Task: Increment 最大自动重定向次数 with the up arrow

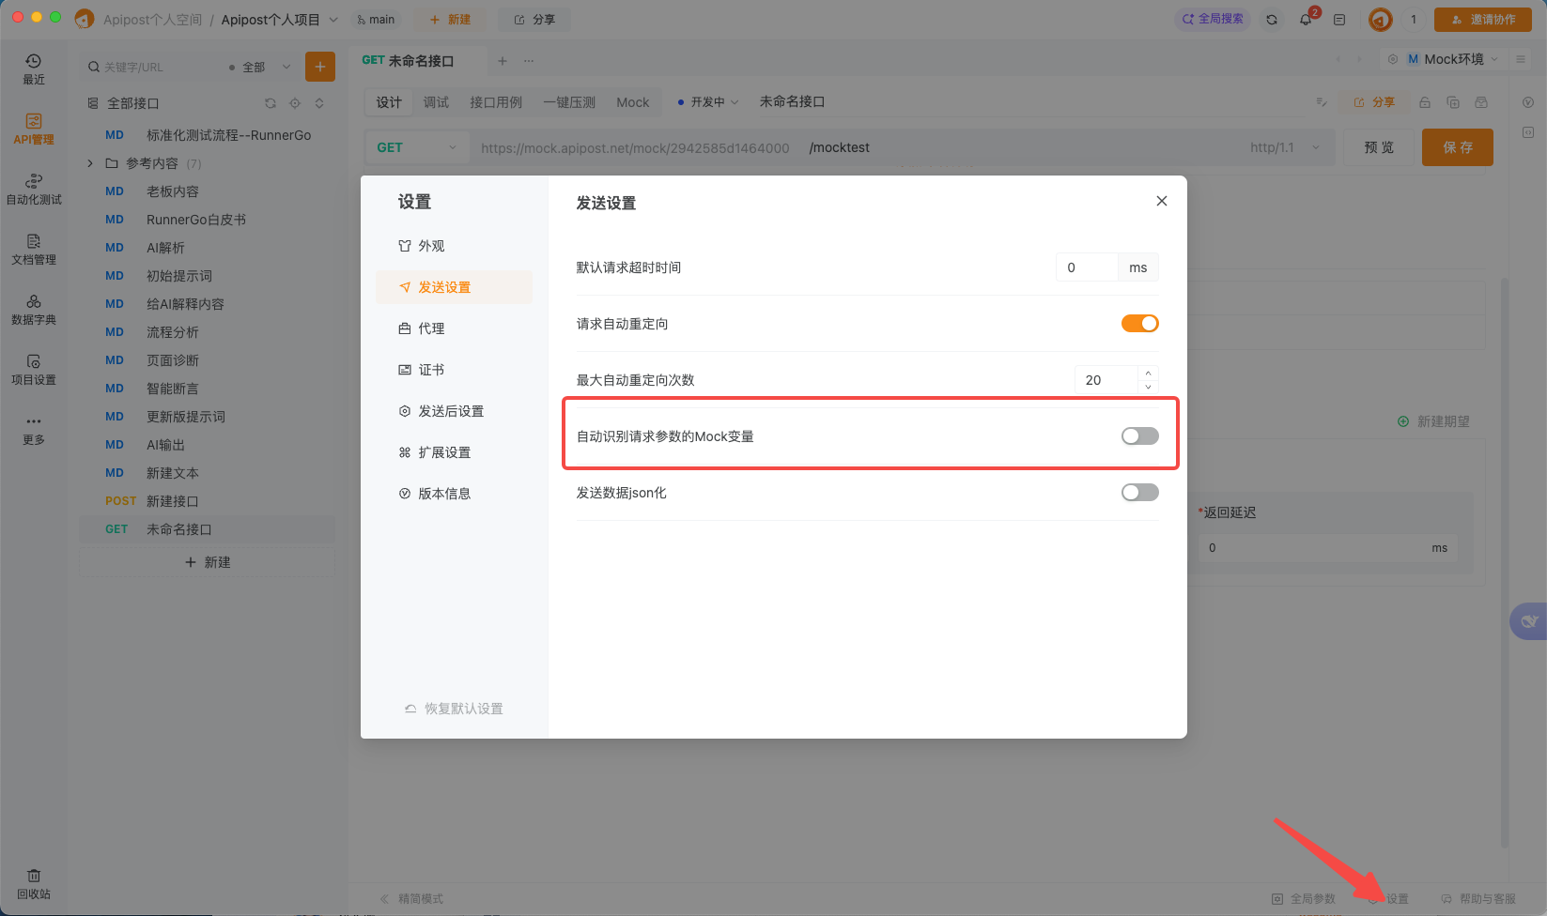Action: pyautogui.click(x=1148, y=374)
